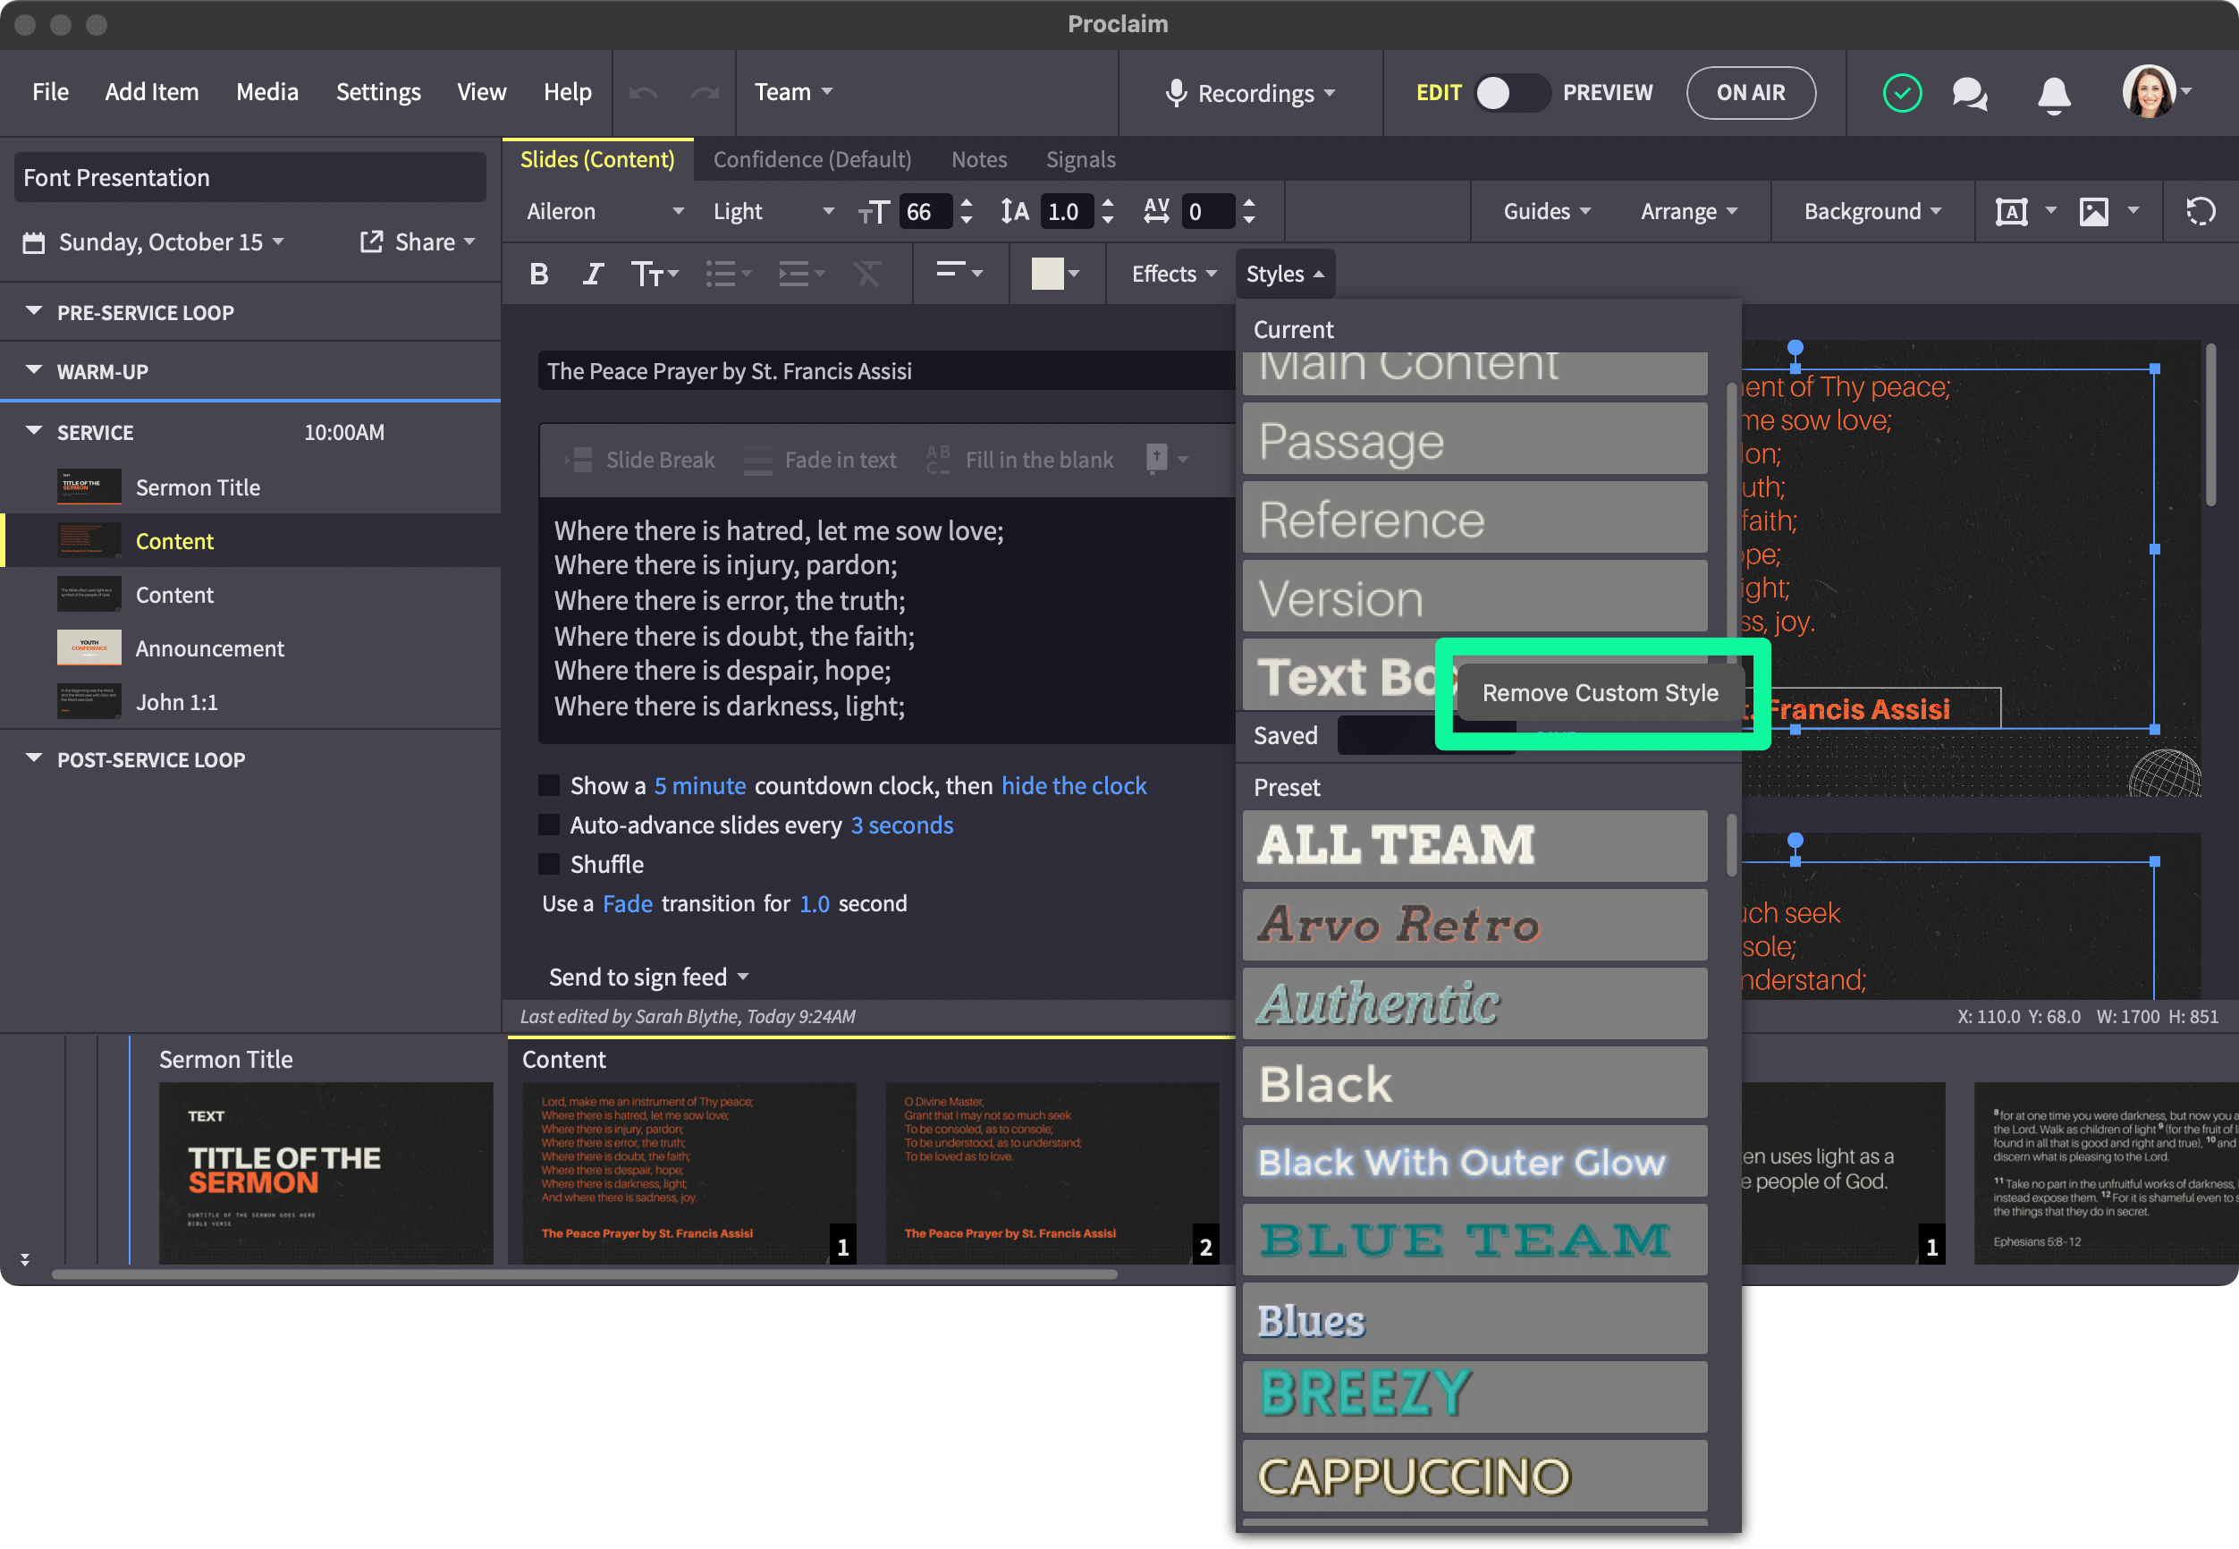The width and height of the screenshot is (2239, 1549).
Task: Click the Slide Break icon
Action: [x=579, y=460]
